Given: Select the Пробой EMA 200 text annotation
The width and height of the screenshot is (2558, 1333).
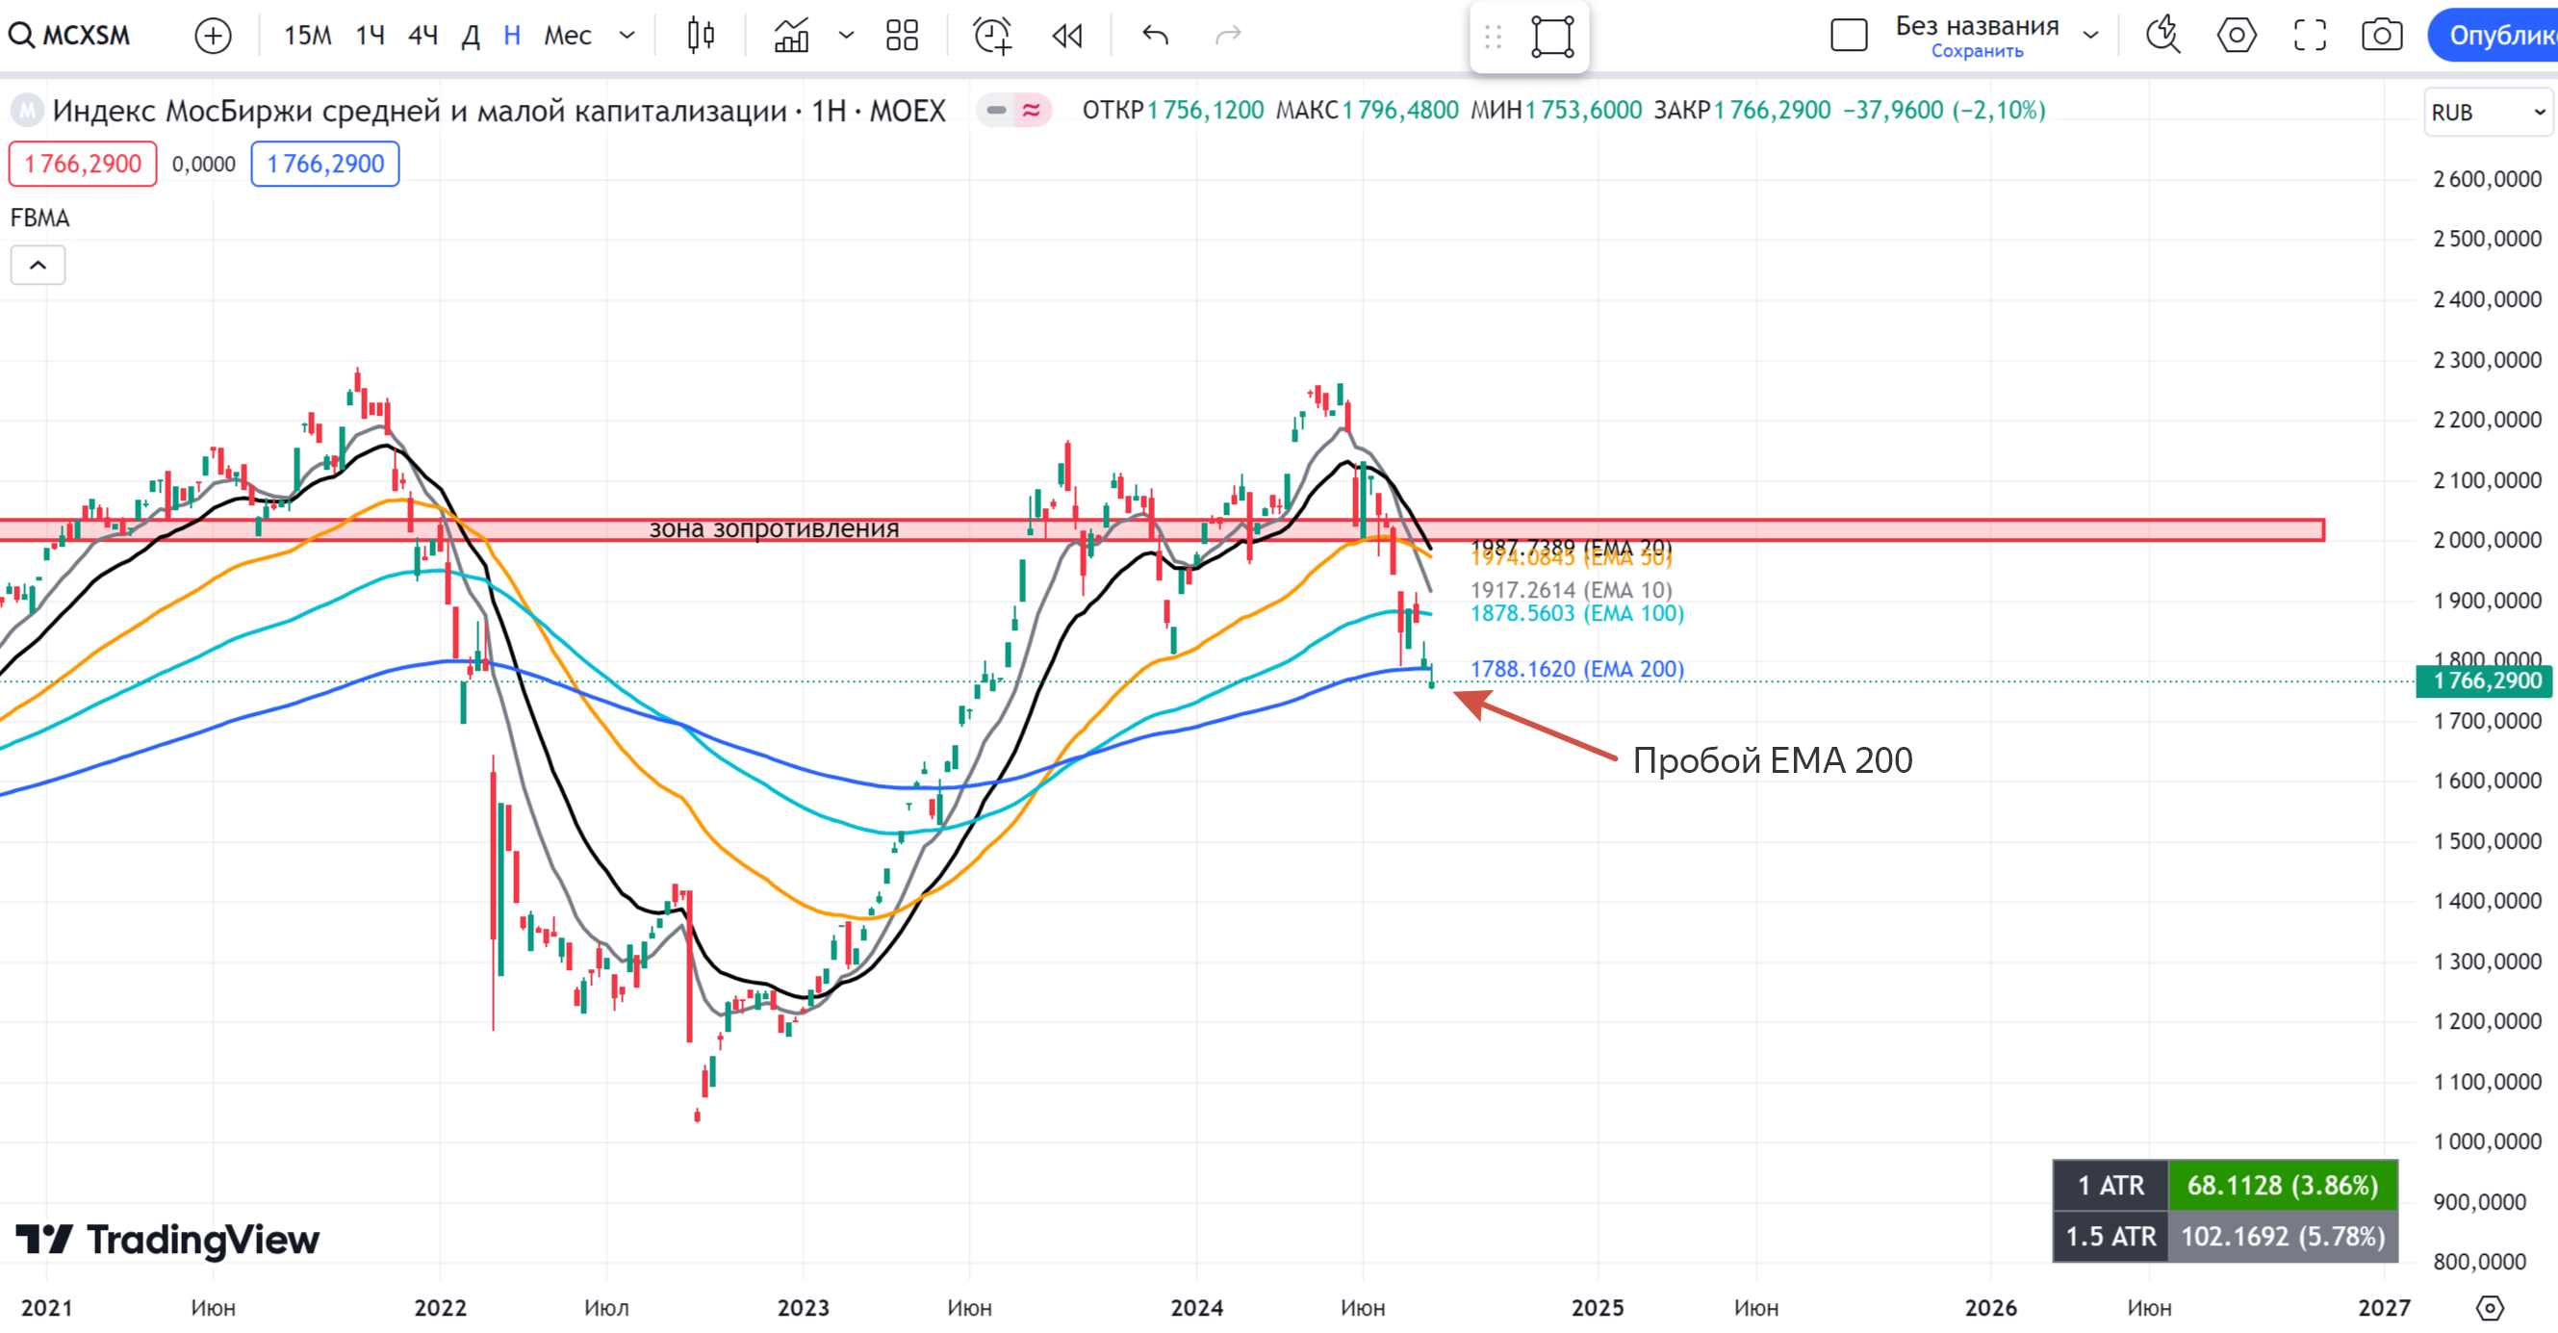Looking at the screenshot, I should 1772,761.
